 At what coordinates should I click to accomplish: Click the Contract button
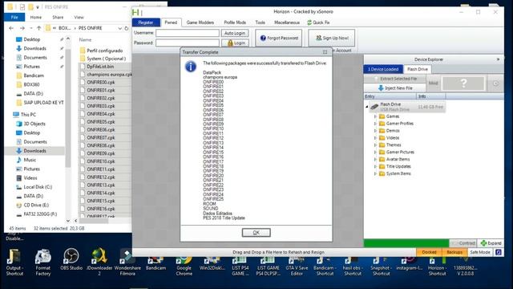point(463,243)
